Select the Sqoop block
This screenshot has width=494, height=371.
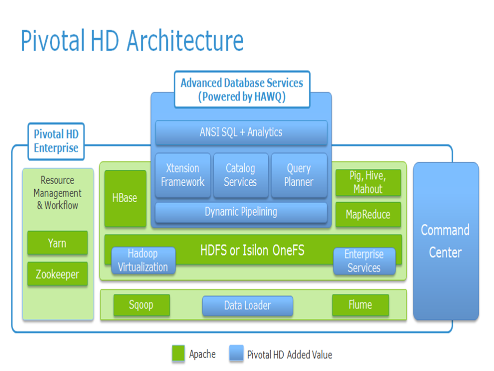click(x=141, y=305)
